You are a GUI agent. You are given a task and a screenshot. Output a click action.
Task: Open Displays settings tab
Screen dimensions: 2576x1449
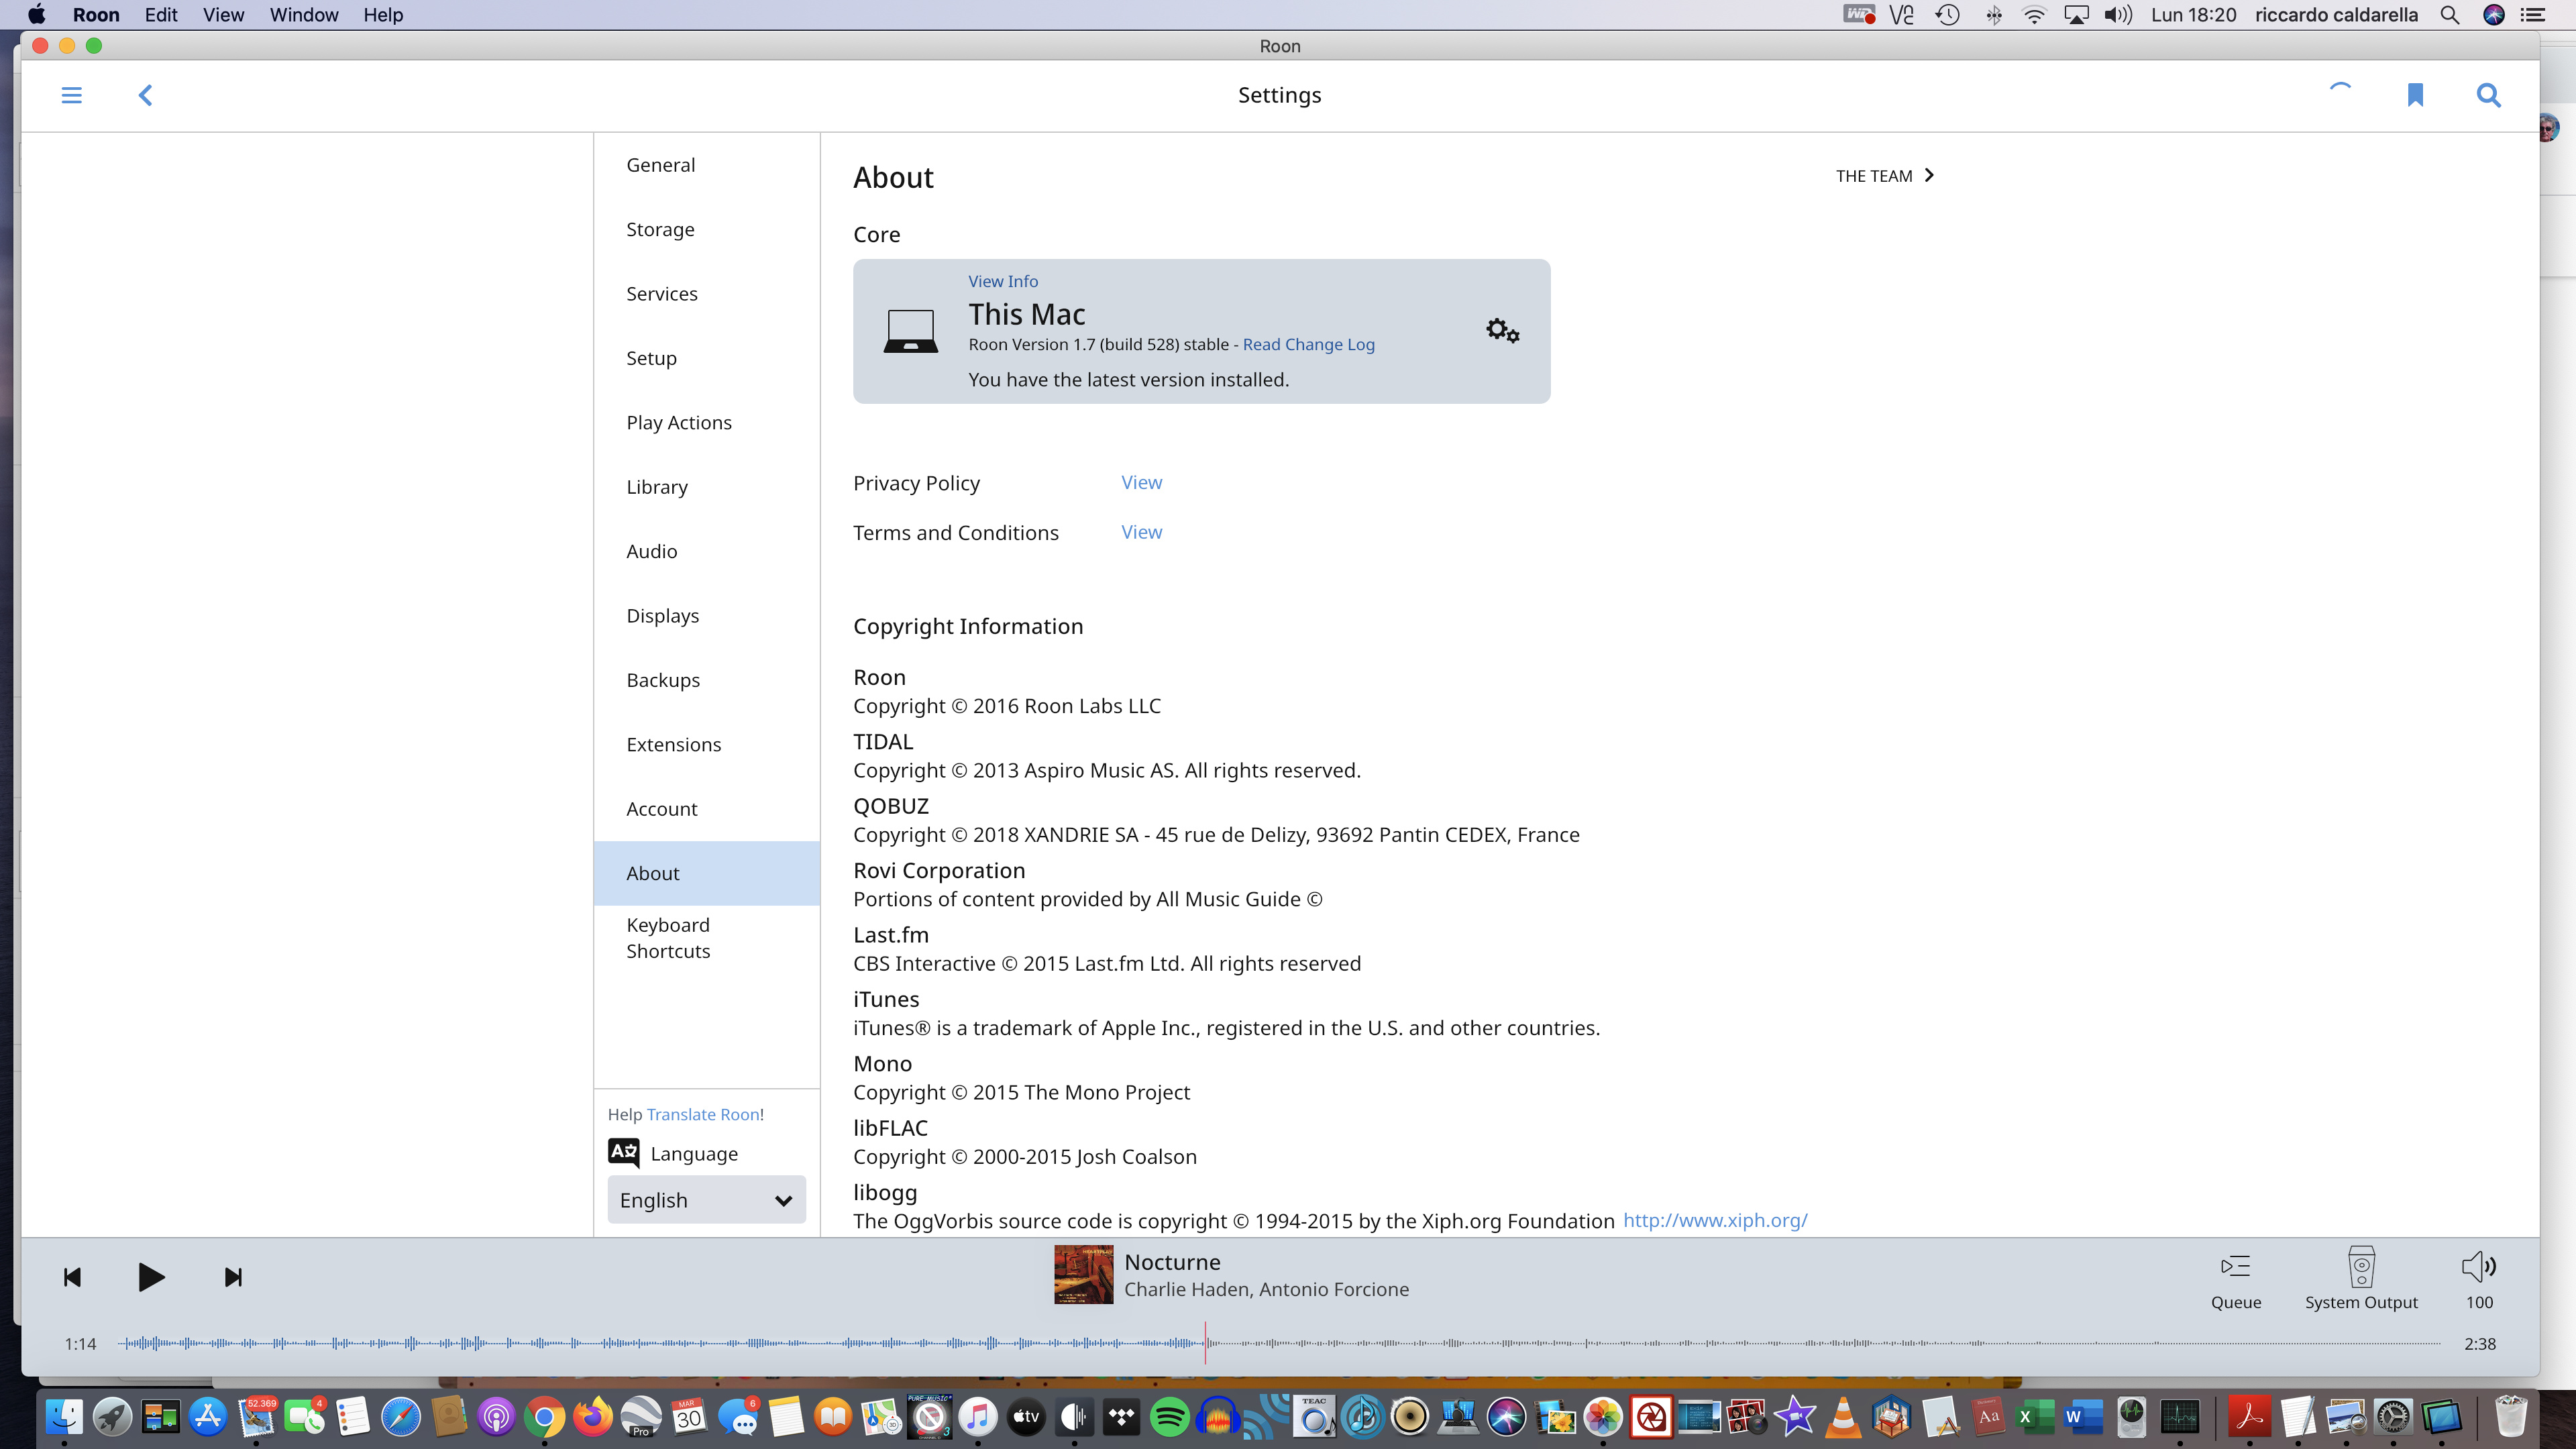706,616
